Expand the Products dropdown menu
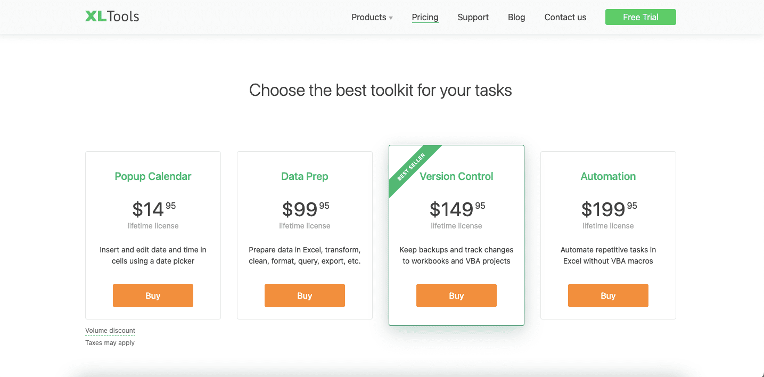The height and width of the screenshot is (377, 764). pos(372,17)
